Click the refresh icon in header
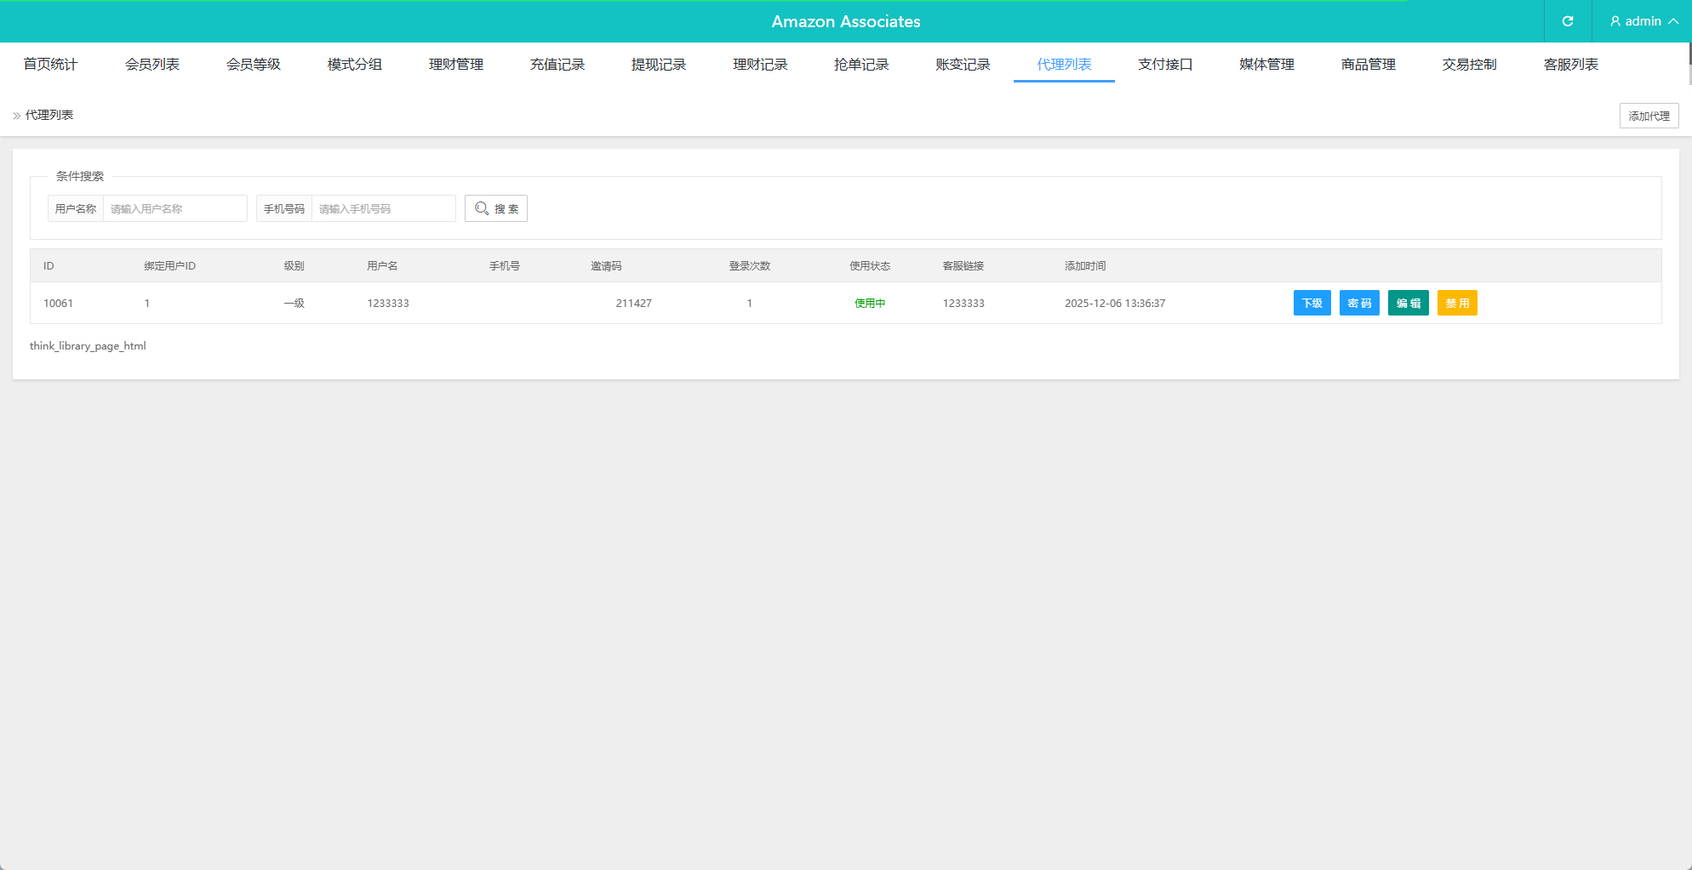This screenshot has height=870, width=1692. tap(1567, 21)
